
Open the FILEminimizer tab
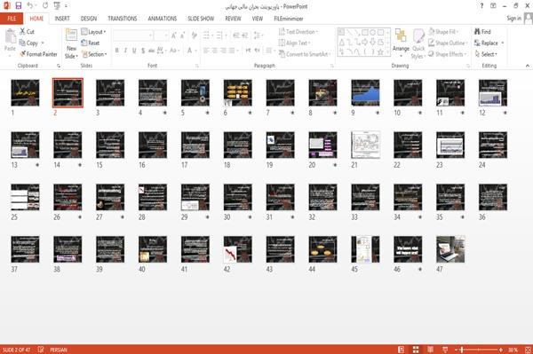288,19
